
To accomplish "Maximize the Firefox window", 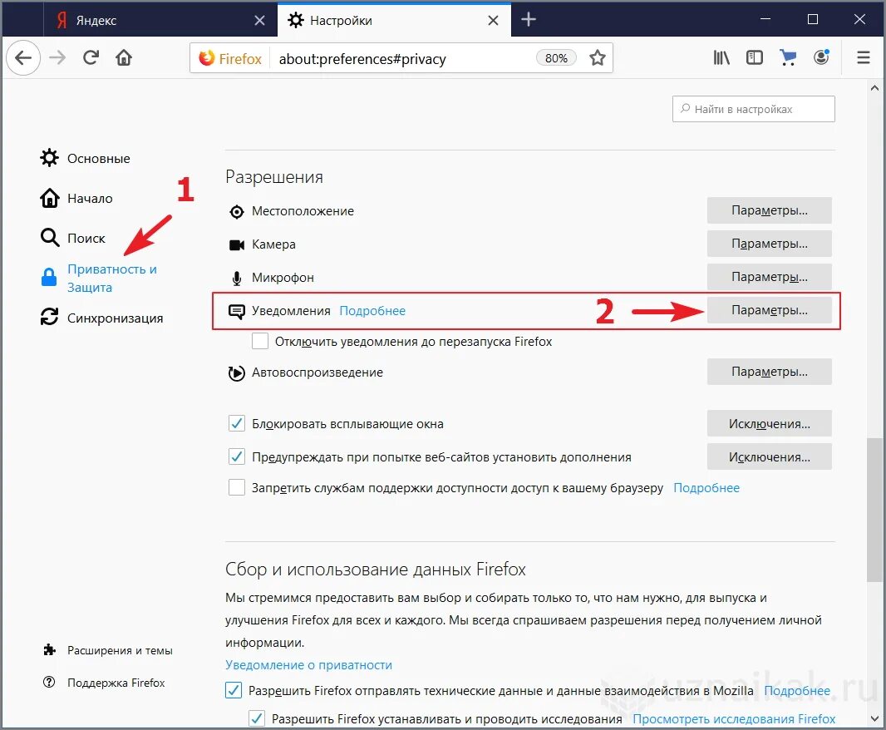I will (813, 19).
